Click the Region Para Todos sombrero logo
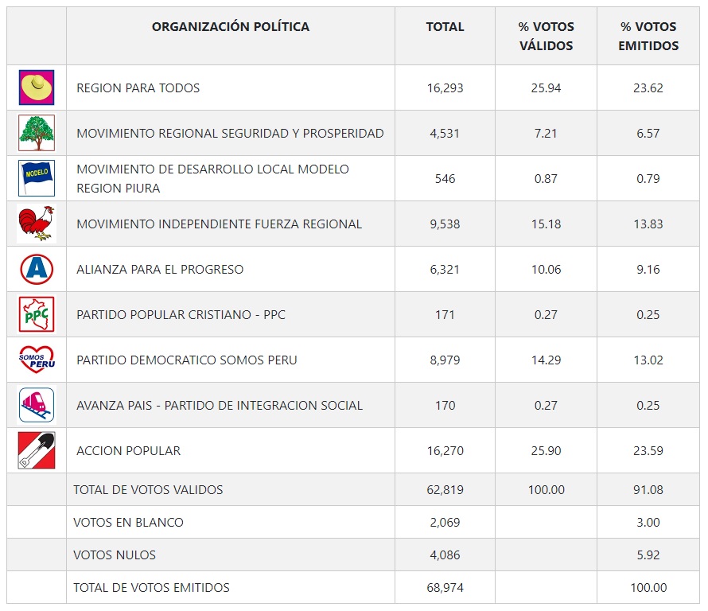Viewport: 708px width, 611px height. [x=37, y=88]
